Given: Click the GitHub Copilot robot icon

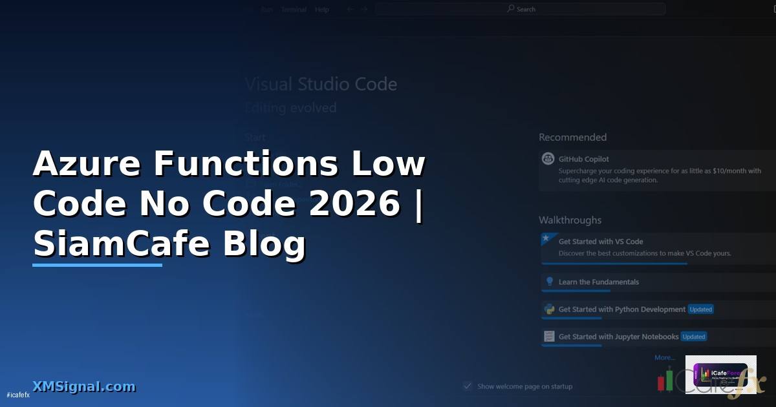Looking at the screenshot, I should (548, 159).
